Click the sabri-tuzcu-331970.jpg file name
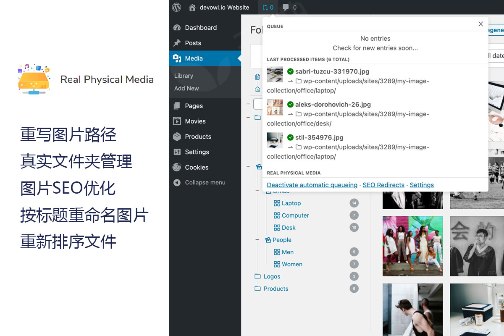This screenshot has height=336, width=504. click(x=332, y=71)
